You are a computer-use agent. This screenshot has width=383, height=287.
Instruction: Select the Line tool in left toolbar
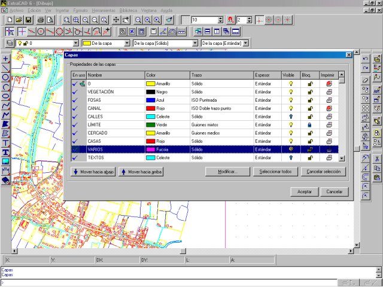point(5,68)
